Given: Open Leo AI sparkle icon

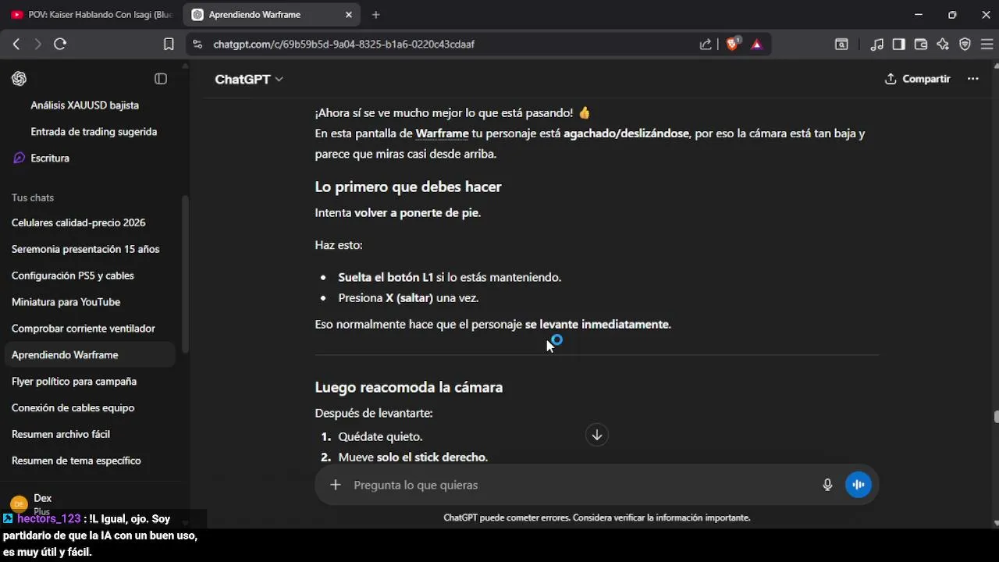Looking at the screenshot, I should (943, 44).
